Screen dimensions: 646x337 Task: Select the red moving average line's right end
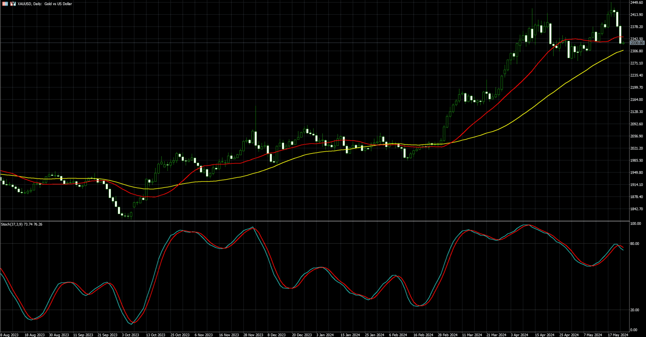(x=623, y=37)
